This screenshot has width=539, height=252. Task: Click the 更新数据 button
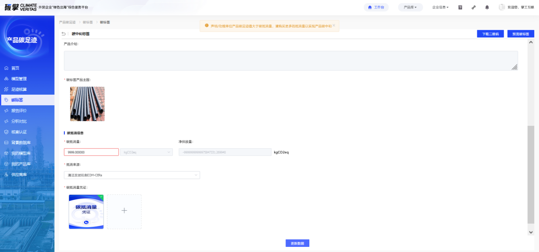click(297, 243)
